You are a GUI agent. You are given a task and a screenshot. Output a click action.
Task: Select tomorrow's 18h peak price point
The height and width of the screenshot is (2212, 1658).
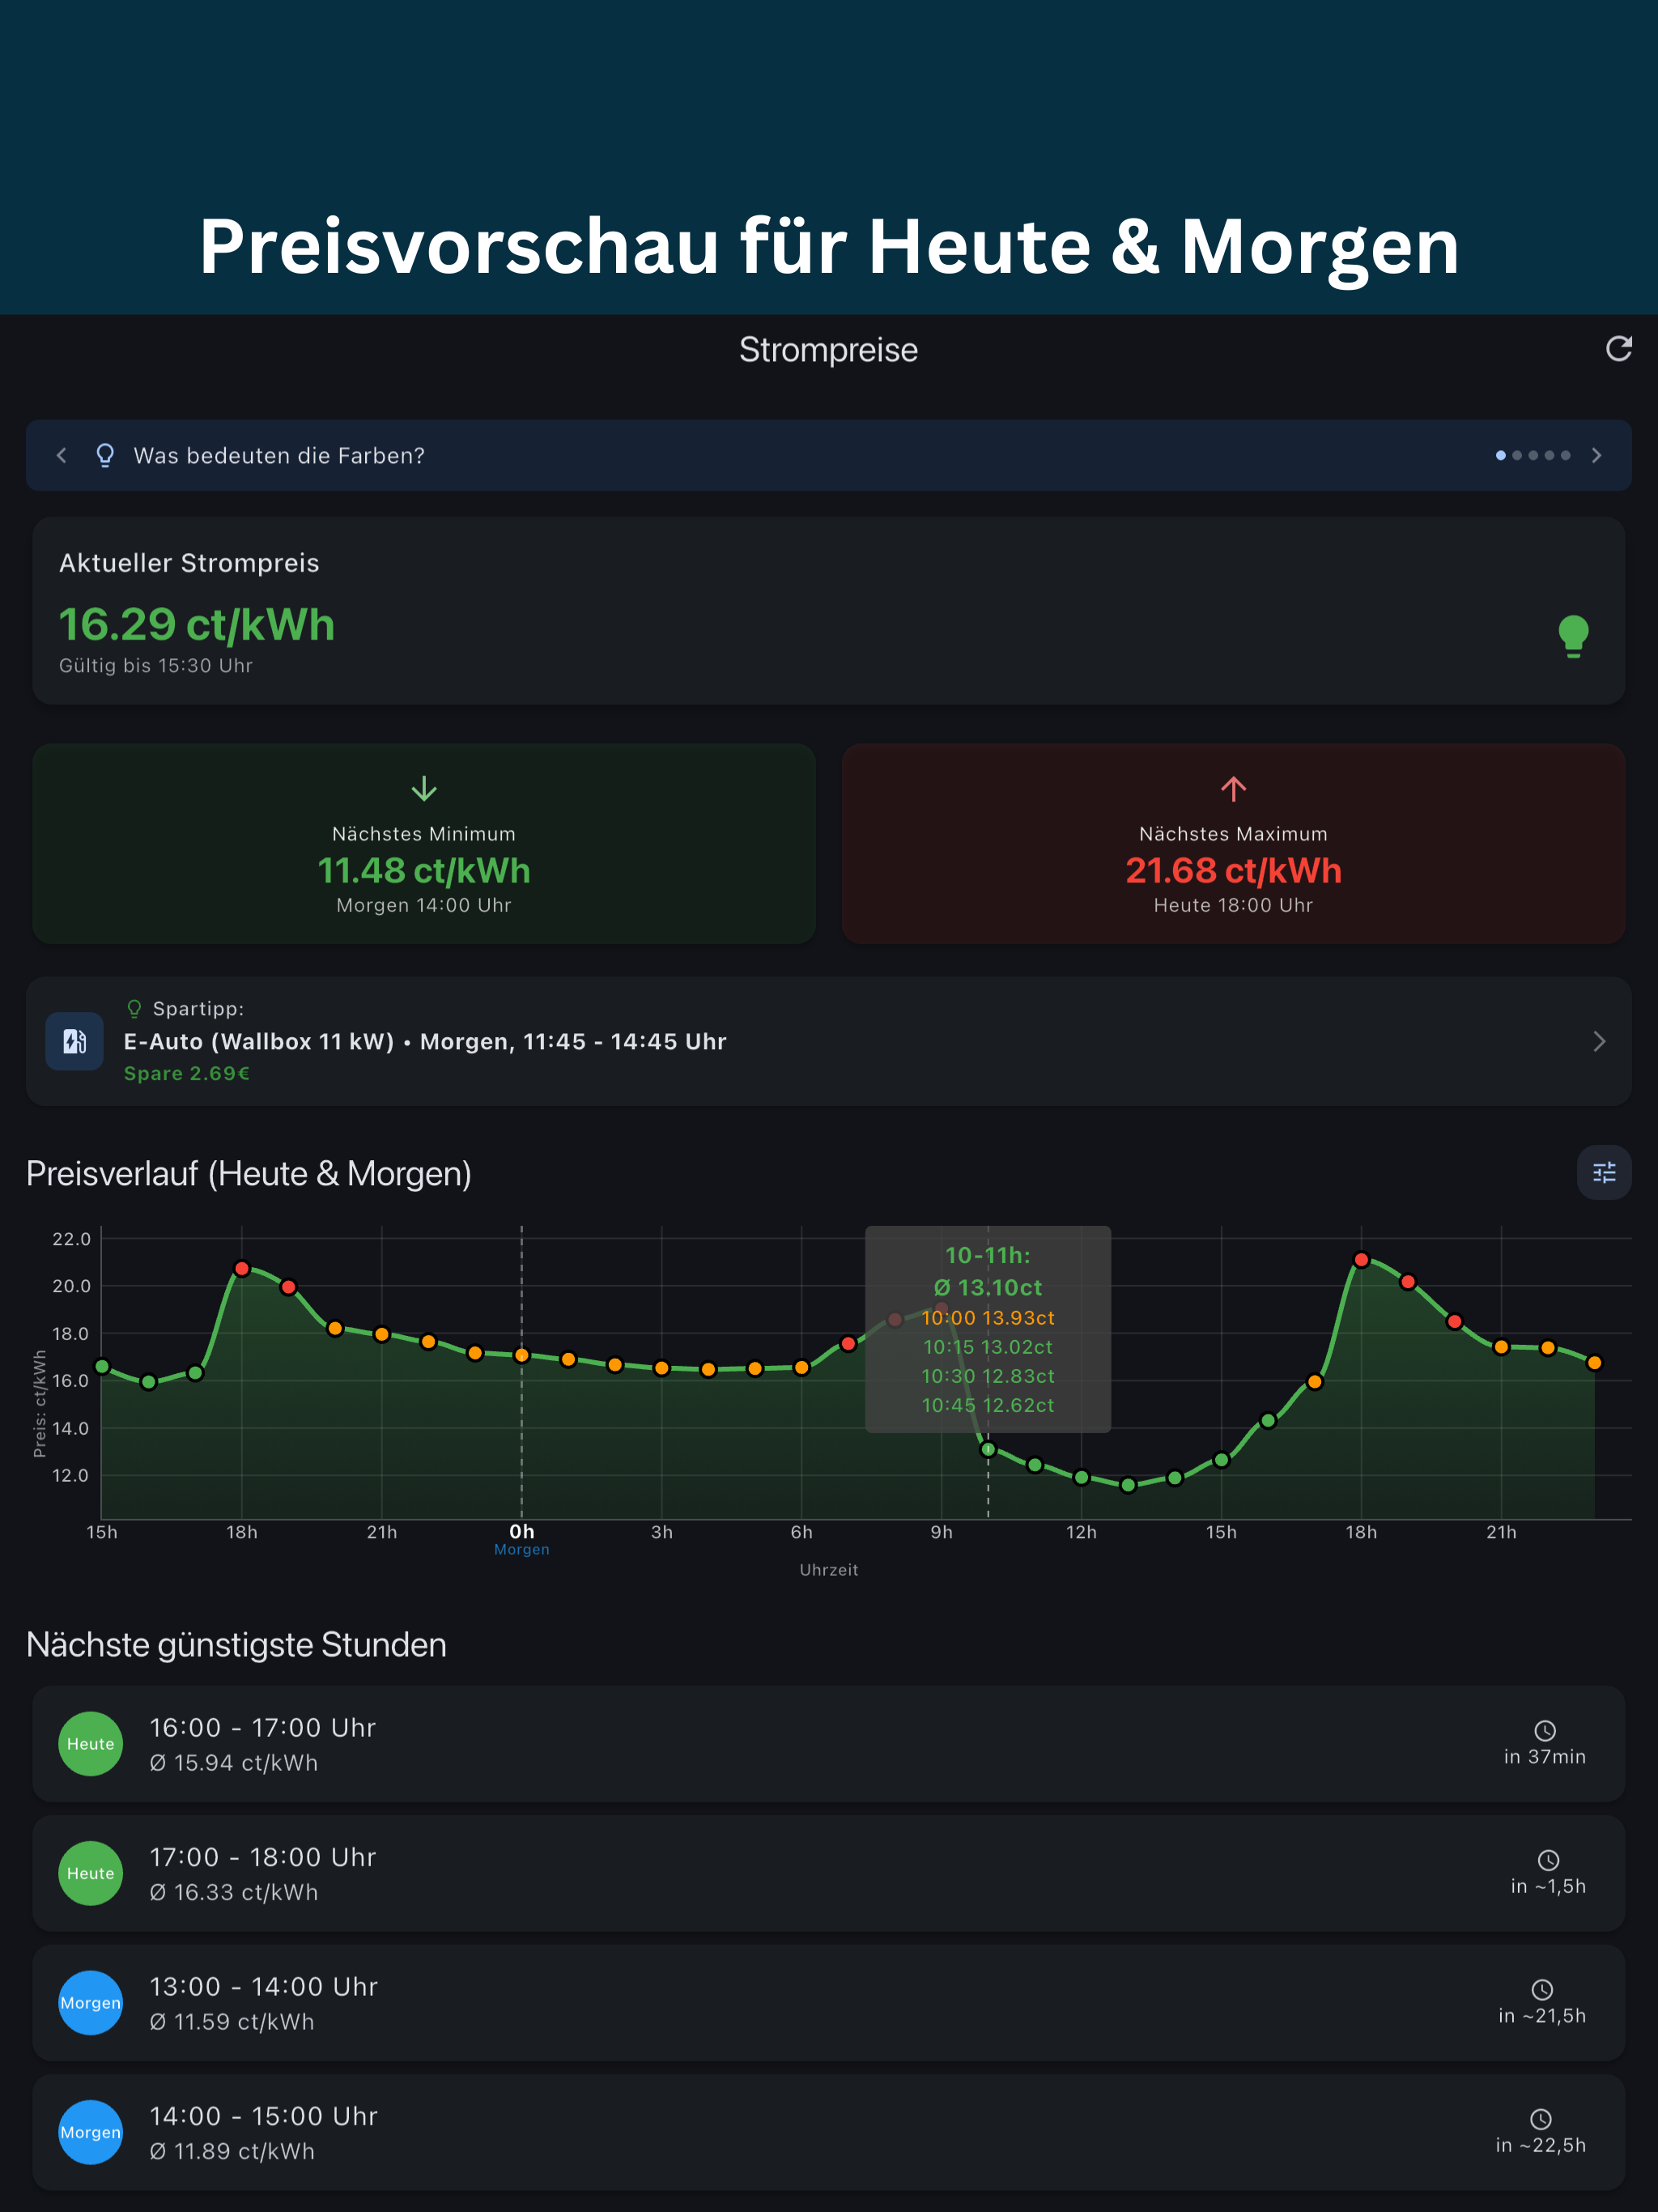pyautogui.click(x=1361, y=1260)
